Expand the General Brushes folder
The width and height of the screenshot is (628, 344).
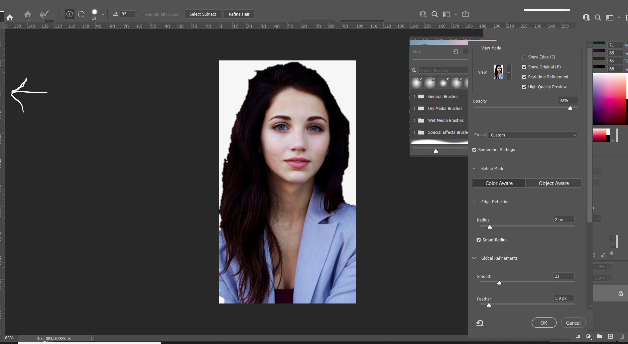(414, 97)
